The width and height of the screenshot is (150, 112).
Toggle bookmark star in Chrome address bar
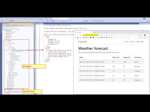pos(142,35)
